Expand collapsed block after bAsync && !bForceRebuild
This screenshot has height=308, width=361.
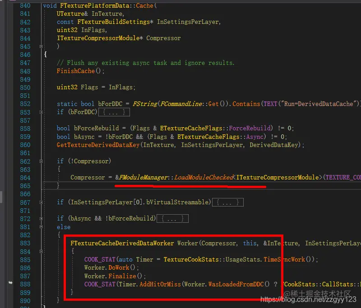coord(172,219)
